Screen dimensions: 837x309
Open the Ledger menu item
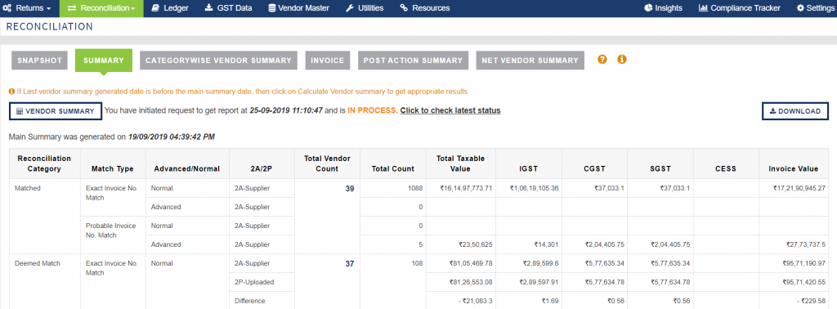(x=170, y=8)
